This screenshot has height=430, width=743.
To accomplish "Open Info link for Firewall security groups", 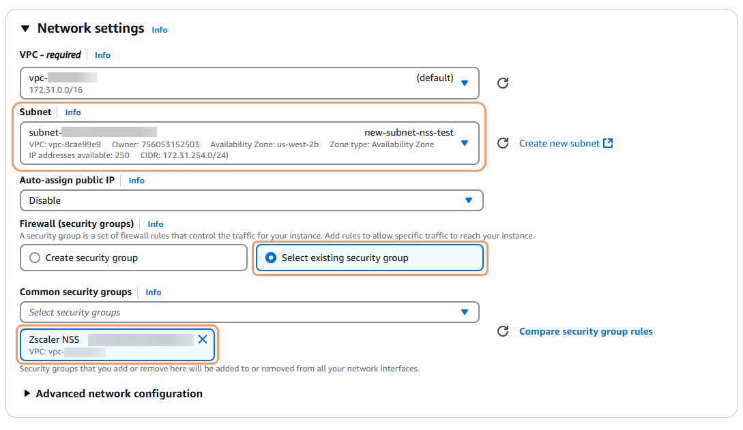I will (x=156, y=224).
